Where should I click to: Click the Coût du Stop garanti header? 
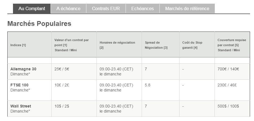tap(192, 45)
